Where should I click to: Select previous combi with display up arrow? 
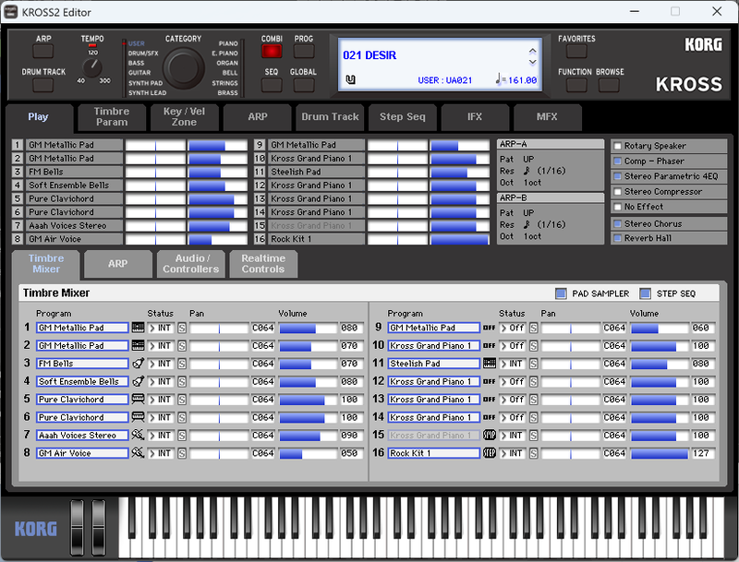click(533, 51)
